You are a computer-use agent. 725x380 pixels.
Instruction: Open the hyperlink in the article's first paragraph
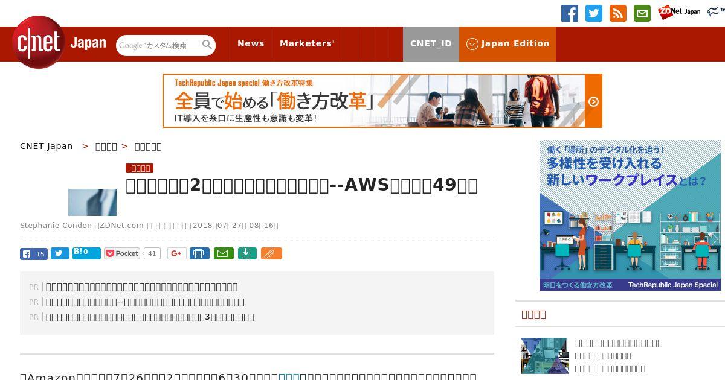289,376
